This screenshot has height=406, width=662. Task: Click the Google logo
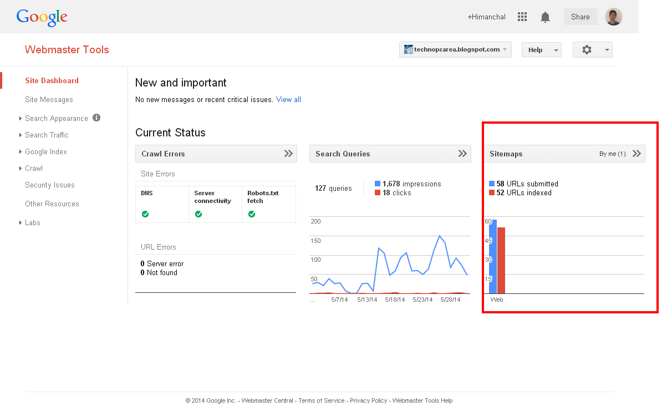click(42, 17)
